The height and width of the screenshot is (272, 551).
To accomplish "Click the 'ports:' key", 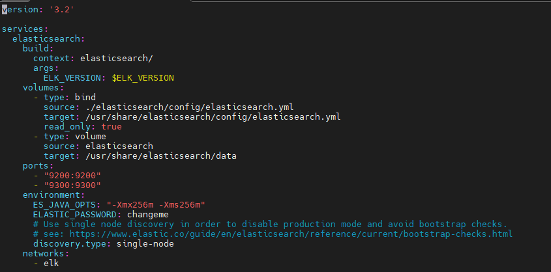I will pyautogui.click(x=38, y=165).
